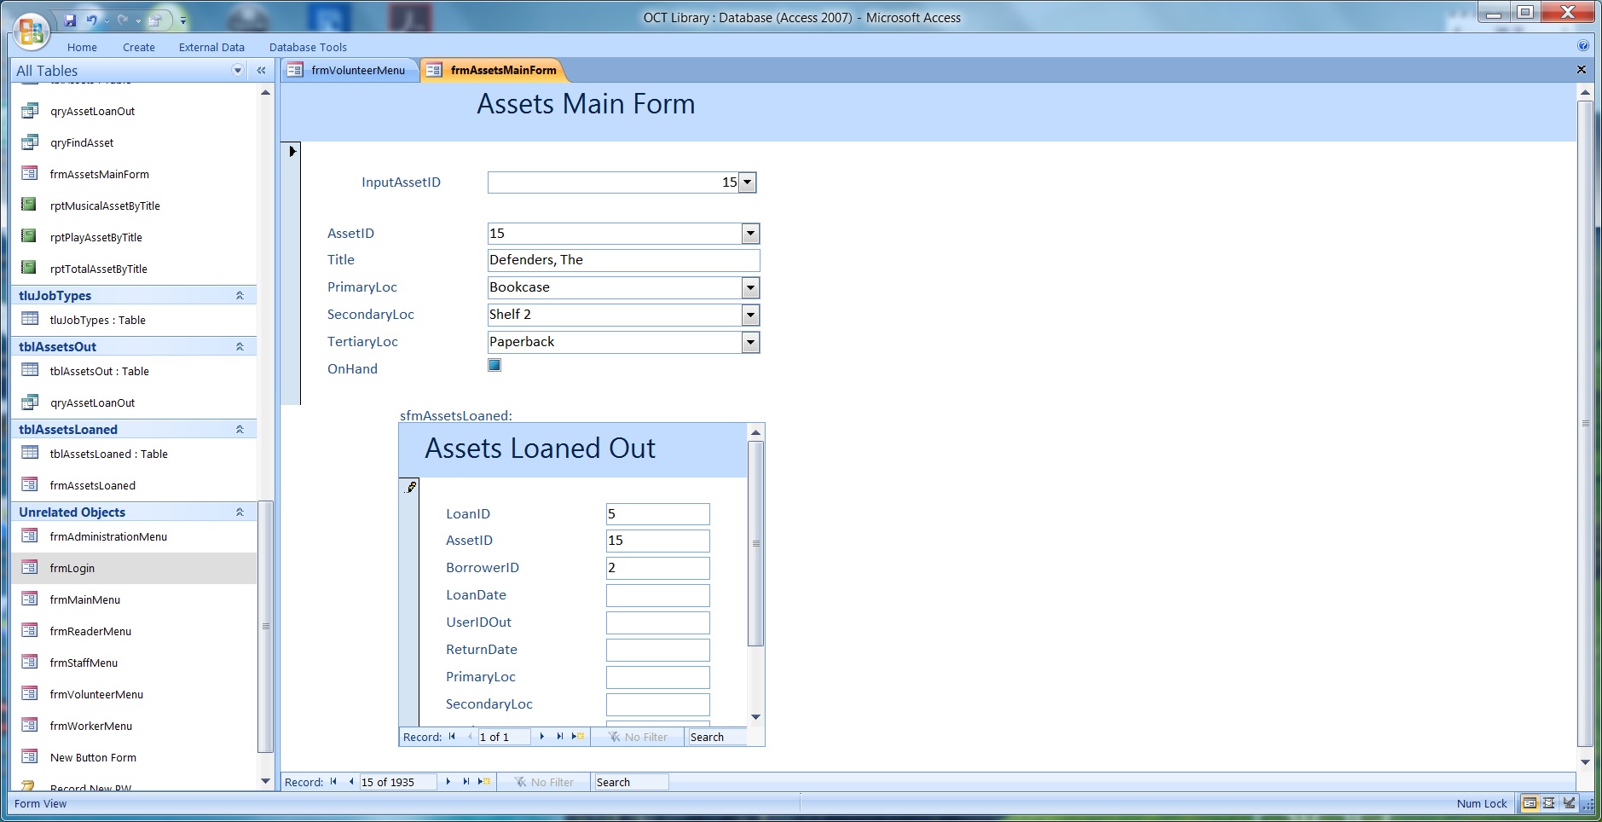Collapse the Unrelated Objects group
This screenshot has width=1602, height=822.
(x=240, y=512)
